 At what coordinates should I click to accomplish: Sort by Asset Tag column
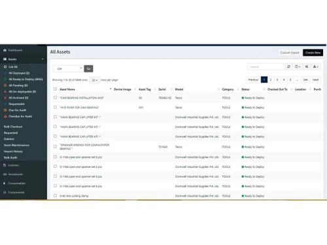[x=145, y=90]
